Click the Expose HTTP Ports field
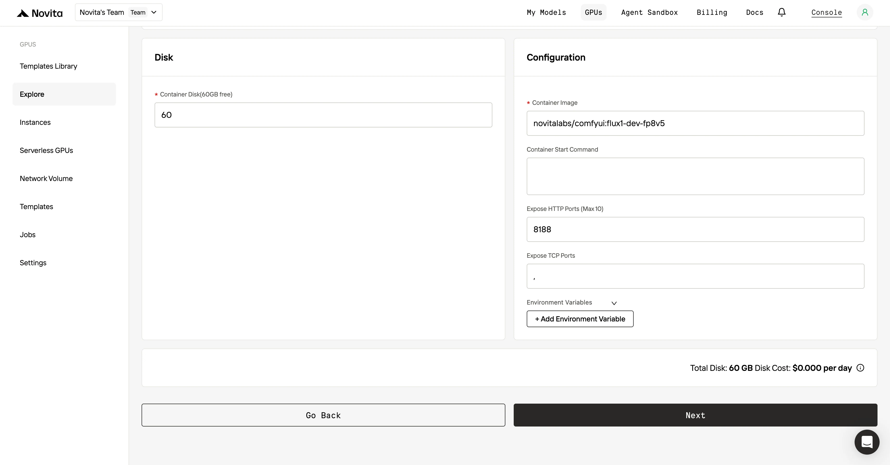Screen dimensions: 890x465 pos(695,229)
